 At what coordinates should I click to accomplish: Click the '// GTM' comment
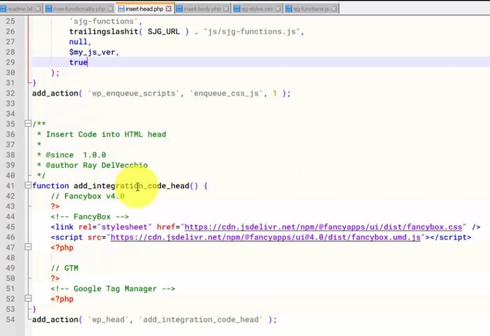[x=64, y=268]
